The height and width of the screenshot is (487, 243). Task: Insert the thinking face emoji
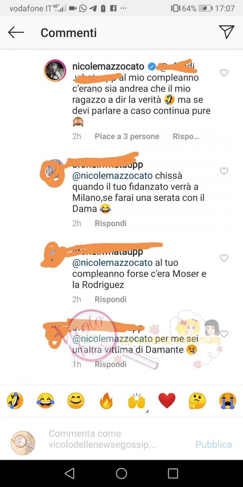[197, 401]
